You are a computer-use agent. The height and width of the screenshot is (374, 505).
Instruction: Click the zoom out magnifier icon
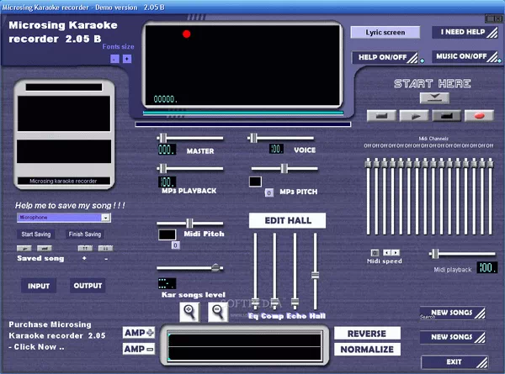[218, 312]
